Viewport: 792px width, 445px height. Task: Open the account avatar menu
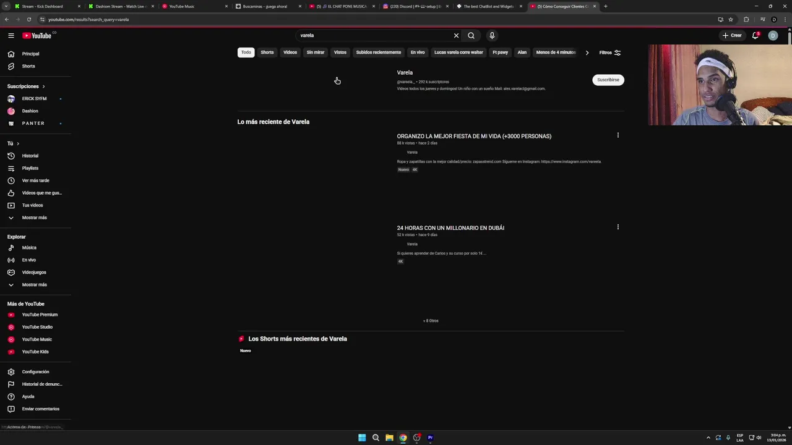pos(773,35)
